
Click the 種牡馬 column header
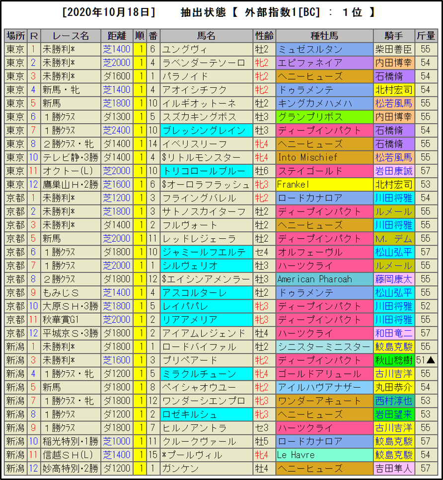coord(324,36)
